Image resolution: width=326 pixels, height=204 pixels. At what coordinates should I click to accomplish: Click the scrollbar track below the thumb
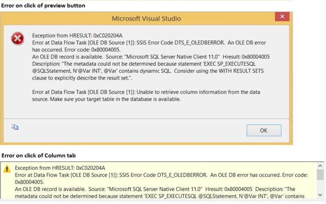320,186
